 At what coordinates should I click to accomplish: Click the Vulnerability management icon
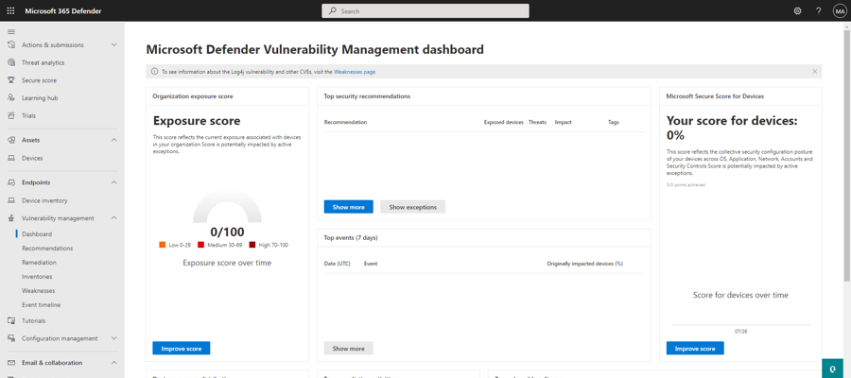[x=10, y=218]
